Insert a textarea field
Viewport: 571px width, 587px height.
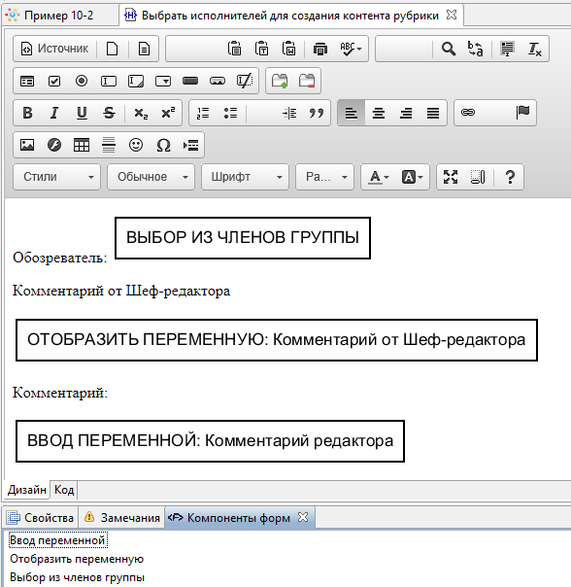(136, 81)
